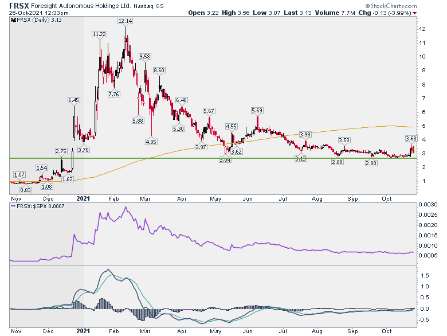The height and width of the screenshot is (336, 447).
Task: Click the 0.0020 ratio axis value
Action: [428, 225]
